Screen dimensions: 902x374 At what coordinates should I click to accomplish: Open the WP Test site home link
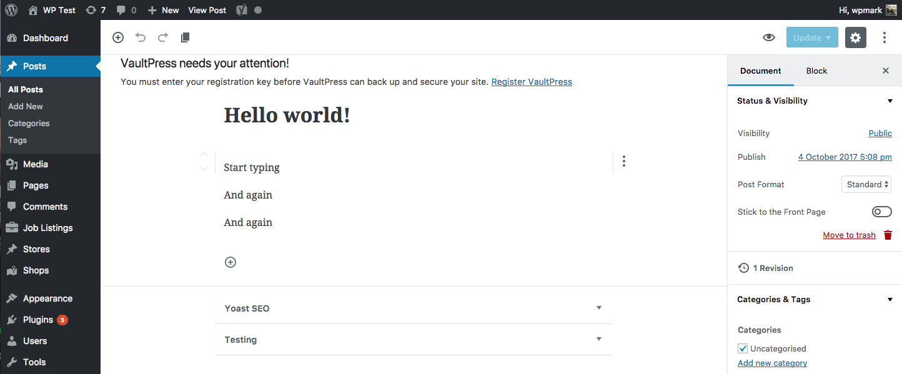(x=52, y=10)
